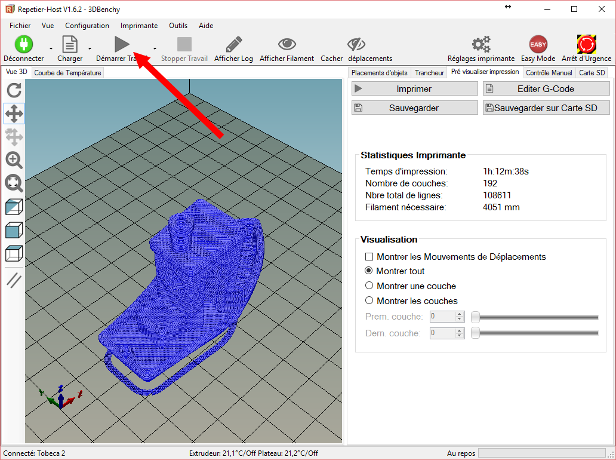Click the reset view rotate icon
This screenshot has height=460, width=616.
point(14,90)
